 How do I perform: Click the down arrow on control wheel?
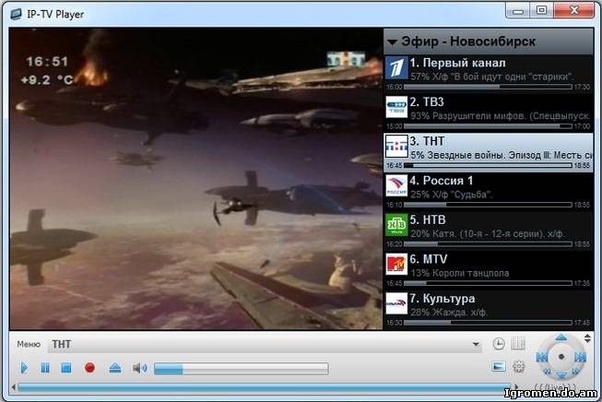(x=561, y=374)
